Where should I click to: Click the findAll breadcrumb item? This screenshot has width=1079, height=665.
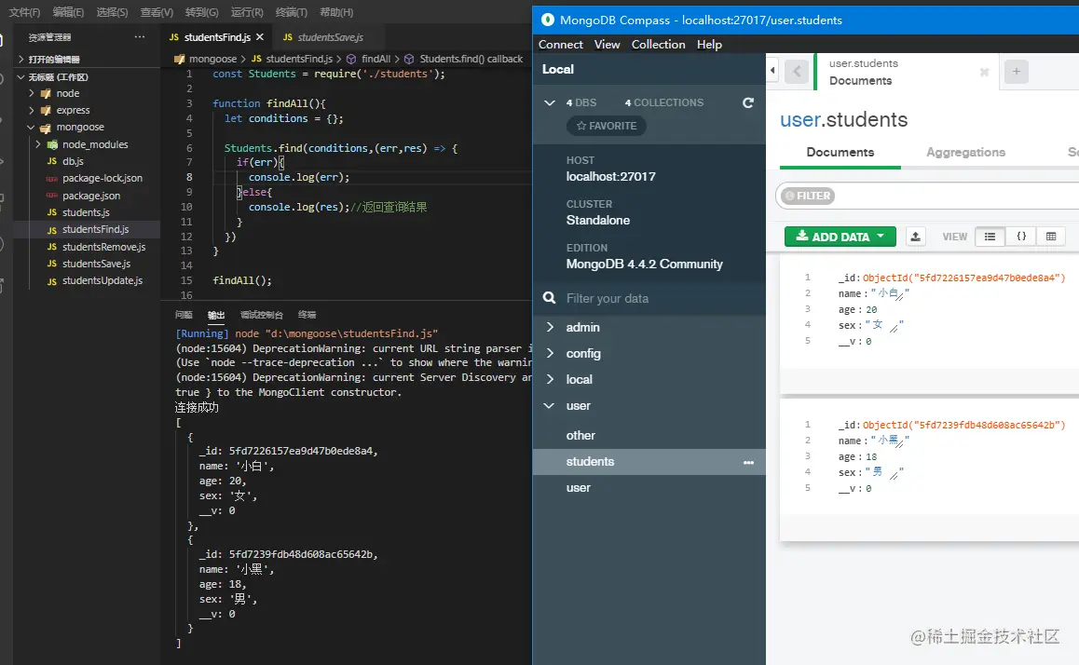376,59
